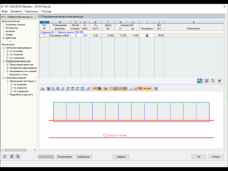Collapse the Нелинейный расчет node
This screenshot has width=228, height=171.
(x=4, y=78)
